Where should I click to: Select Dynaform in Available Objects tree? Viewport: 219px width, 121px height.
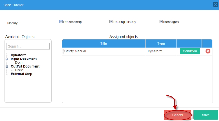pyautogui.click(x=18, y=55)
